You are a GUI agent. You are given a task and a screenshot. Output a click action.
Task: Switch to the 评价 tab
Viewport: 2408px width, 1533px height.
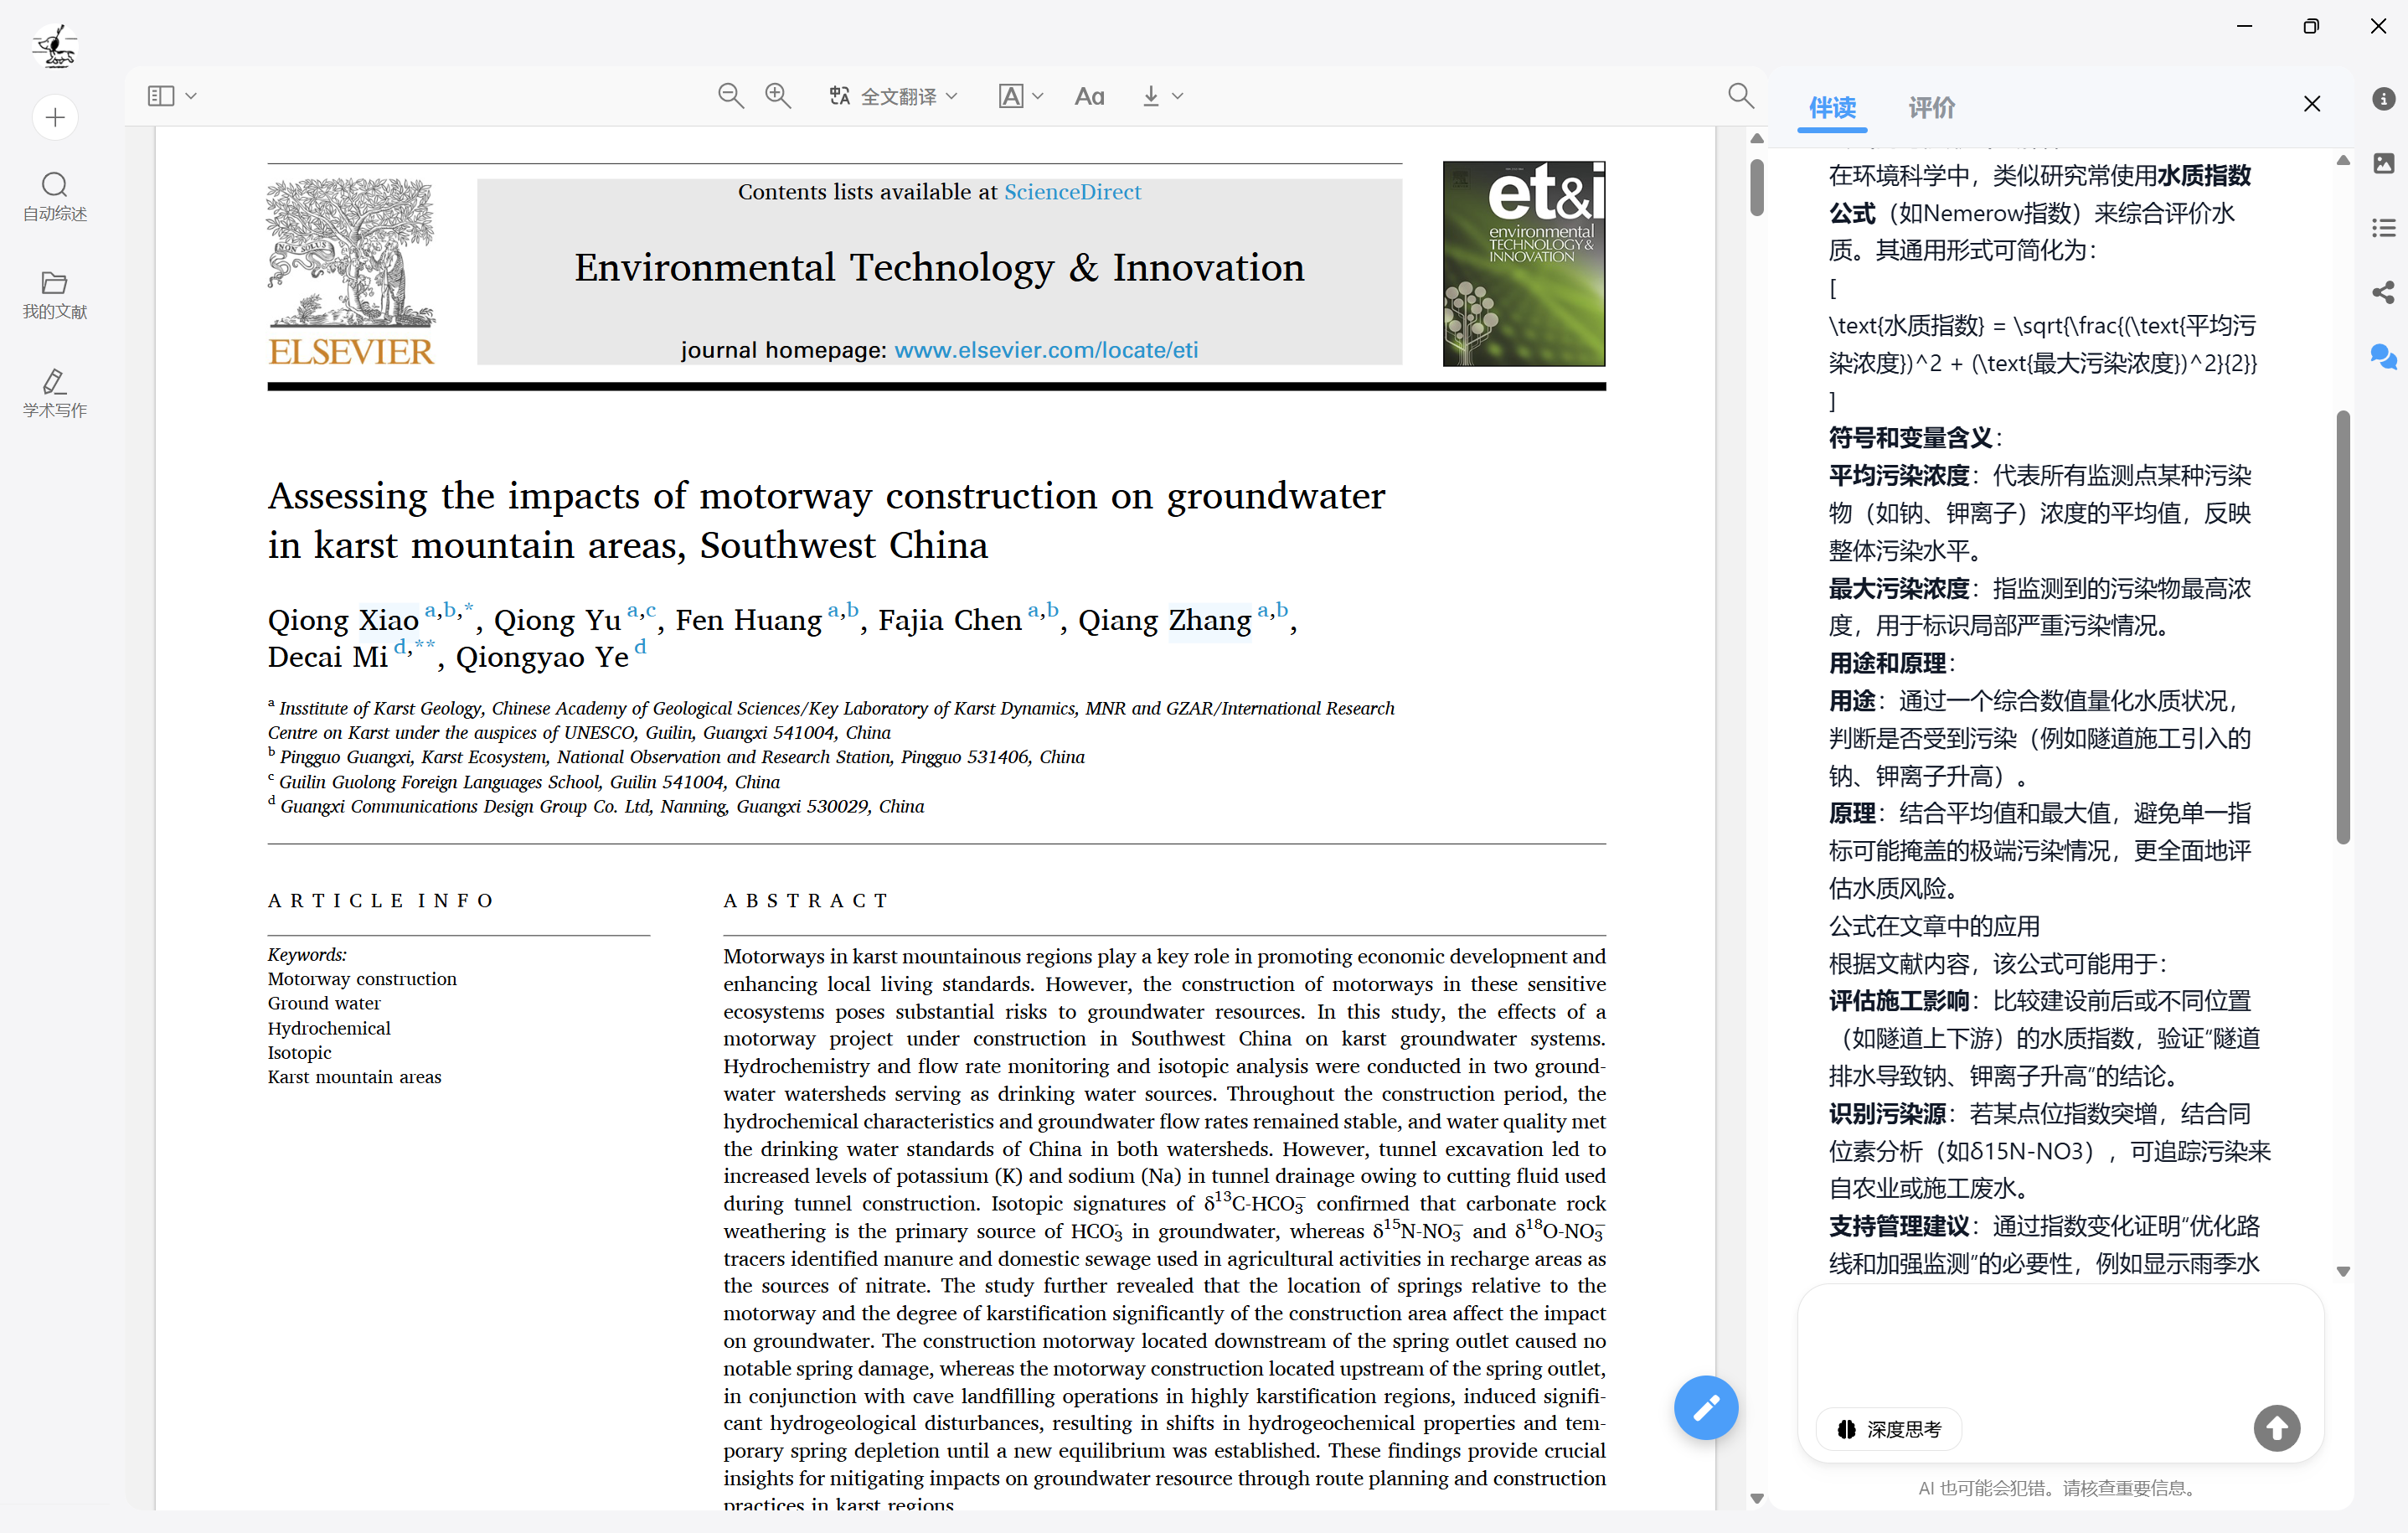click(1931, 107)
